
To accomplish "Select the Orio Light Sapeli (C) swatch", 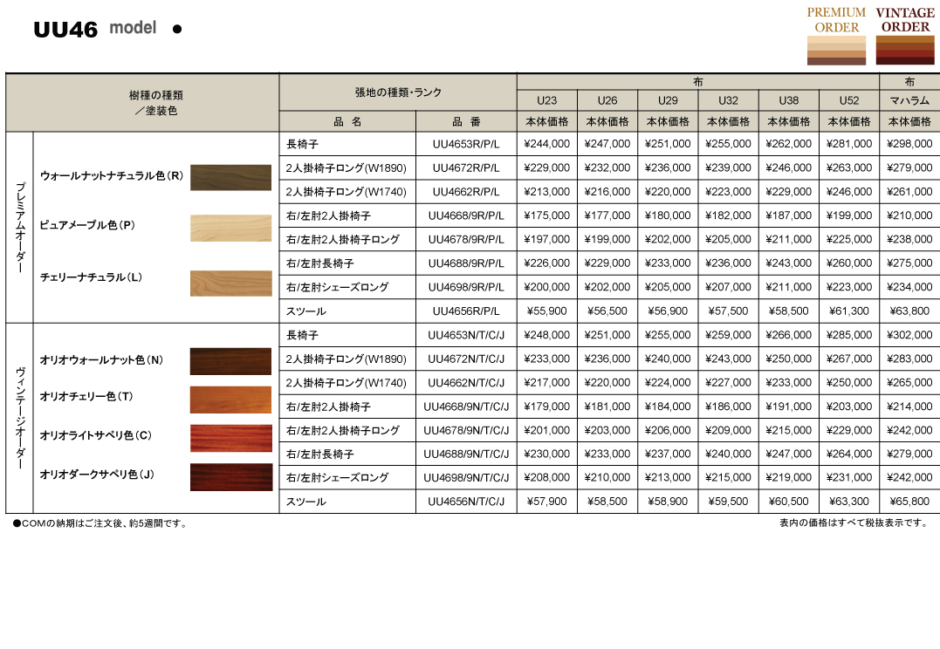I will pyautogui.click(x=231, y=438).
